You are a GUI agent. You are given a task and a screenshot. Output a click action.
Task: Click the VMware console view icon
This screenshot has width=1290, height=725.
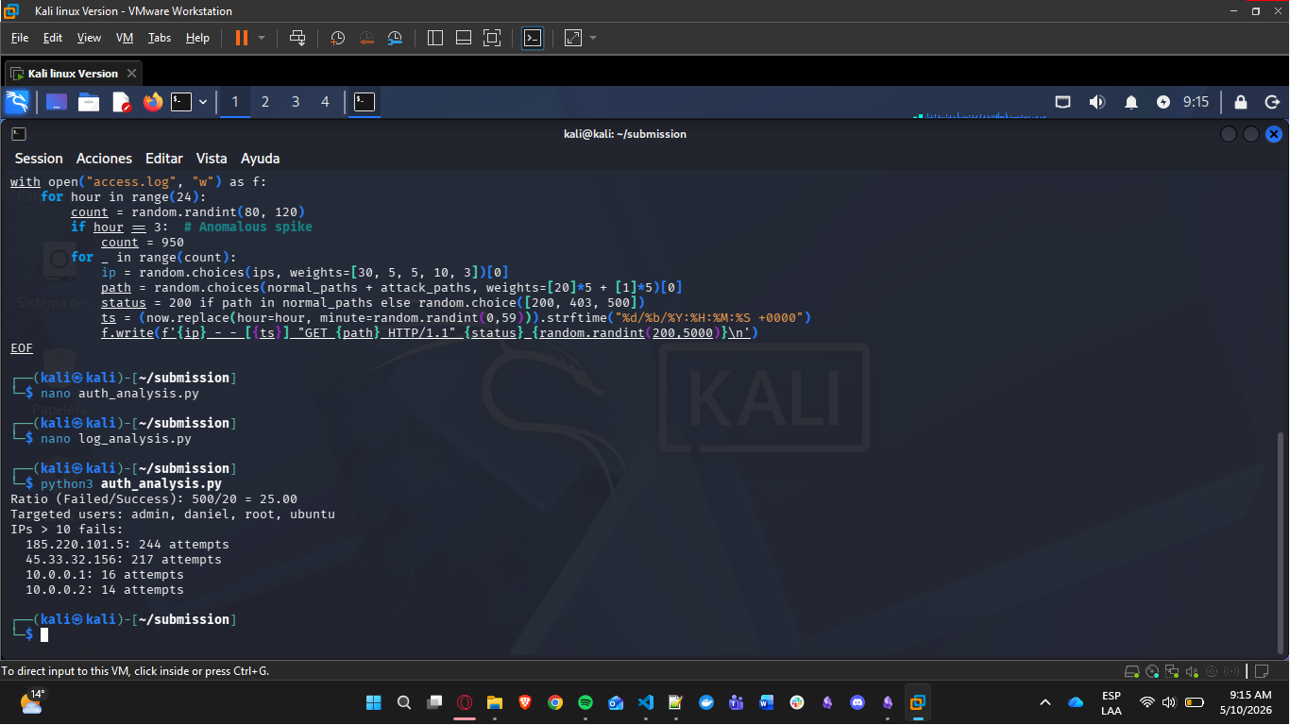coord(533,38)
